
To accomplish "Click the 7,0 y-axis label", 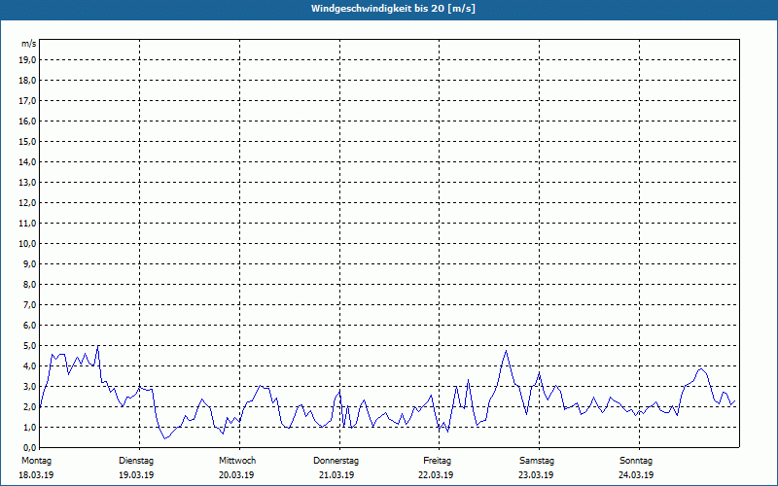I will click(29, 304).
